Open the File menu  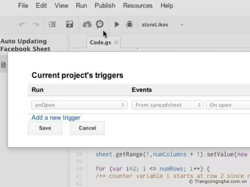23,6
